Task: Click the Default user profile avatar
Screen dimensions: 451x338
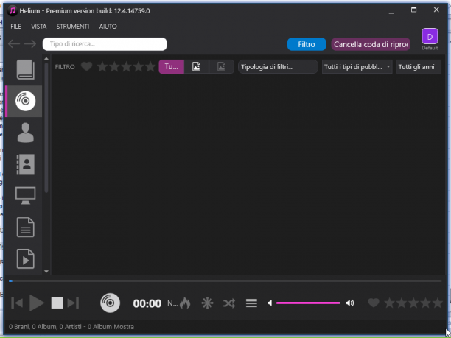Action: (430, 37)
